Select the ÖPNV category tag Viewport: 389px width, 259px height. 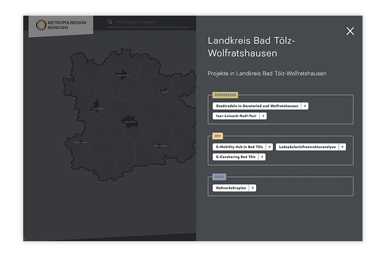(219, 177)
